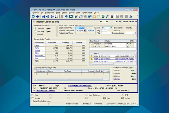Viewport: 169px width, 113px height.
Task: Click the Advisor field lookup icon
Action: click(112, 28)
